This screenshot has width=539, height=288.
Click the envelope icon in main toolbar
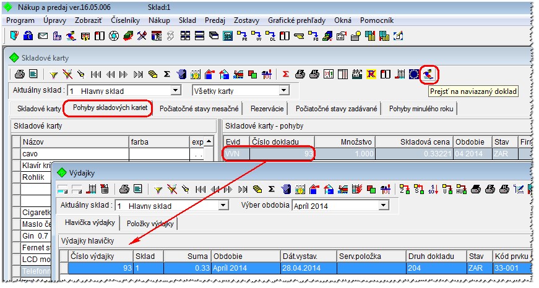[43, 36]
